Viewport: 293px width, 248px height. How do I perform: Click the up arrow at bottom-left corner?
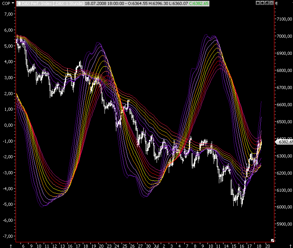tap(11, 246)
